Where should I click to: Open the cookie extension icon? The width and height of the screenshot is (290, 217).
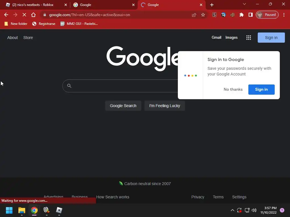[x=233, y=15]
